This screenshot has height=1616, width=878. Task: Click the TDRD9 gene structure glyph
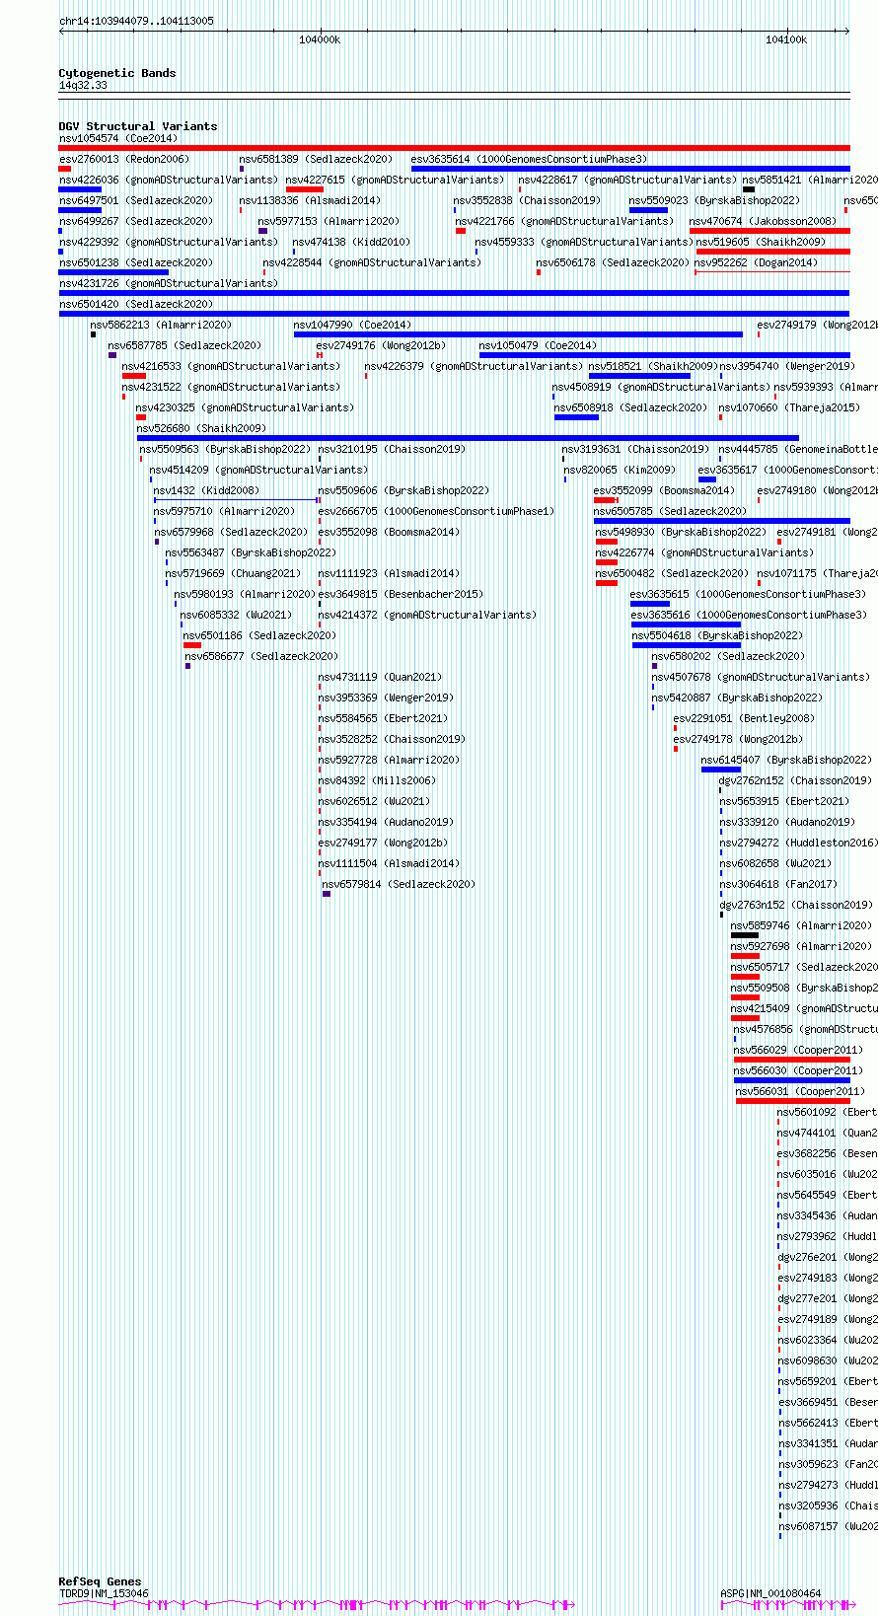pyautogui.click(x=317, y=1605)
